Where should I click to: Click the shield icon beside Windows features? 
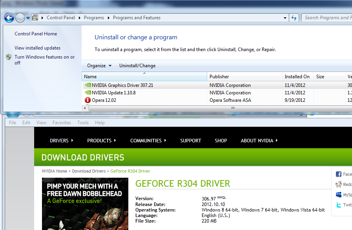click(9, 57)
